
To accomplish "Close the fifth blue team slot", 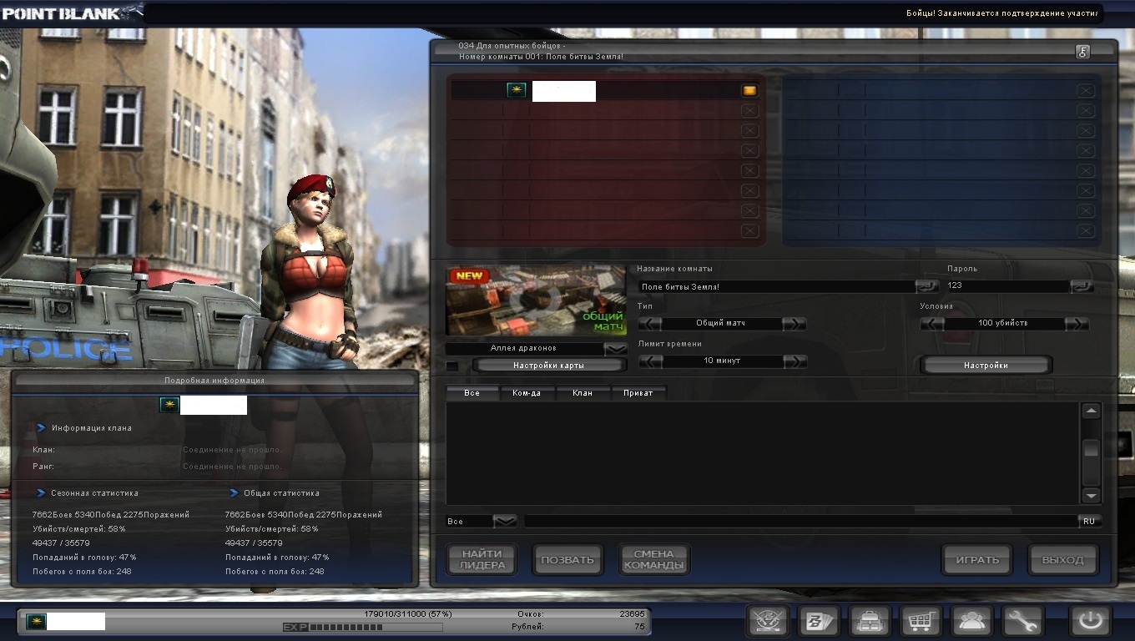I will (x=1085, y=170).
